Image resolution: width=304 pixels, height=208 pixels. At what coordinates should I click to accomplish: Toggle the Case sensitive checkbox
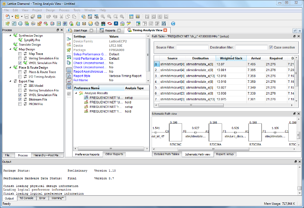(271, 47)
